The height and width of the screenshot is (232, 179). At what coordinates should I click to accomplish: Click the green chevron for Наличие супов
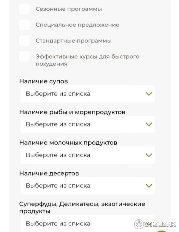[x=149, y=94]
